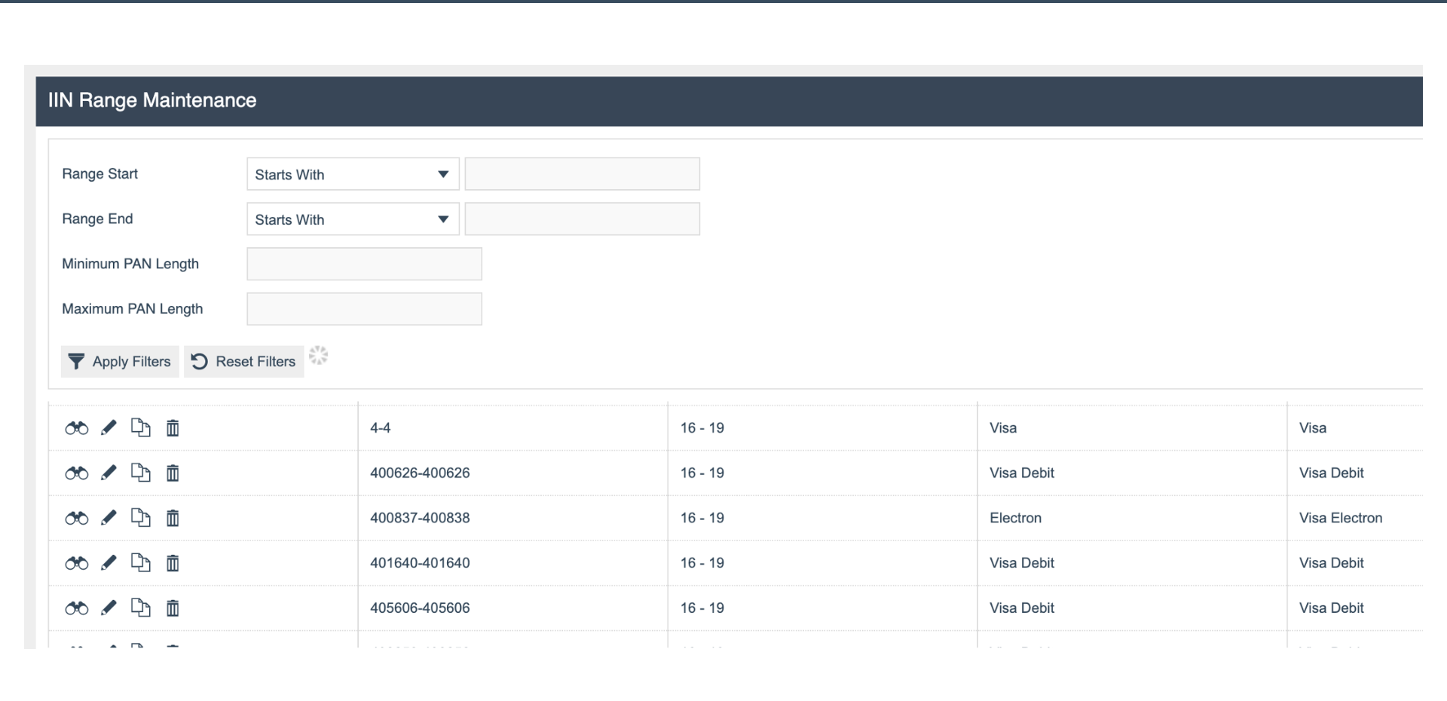Click the Reset Filters button

243,362
